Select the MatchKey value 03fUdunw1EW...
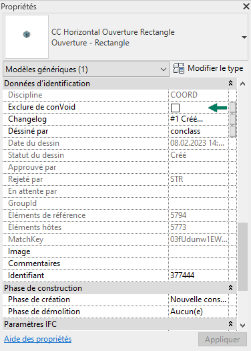Viewport: 251px width, 351px height. point(199,239)
